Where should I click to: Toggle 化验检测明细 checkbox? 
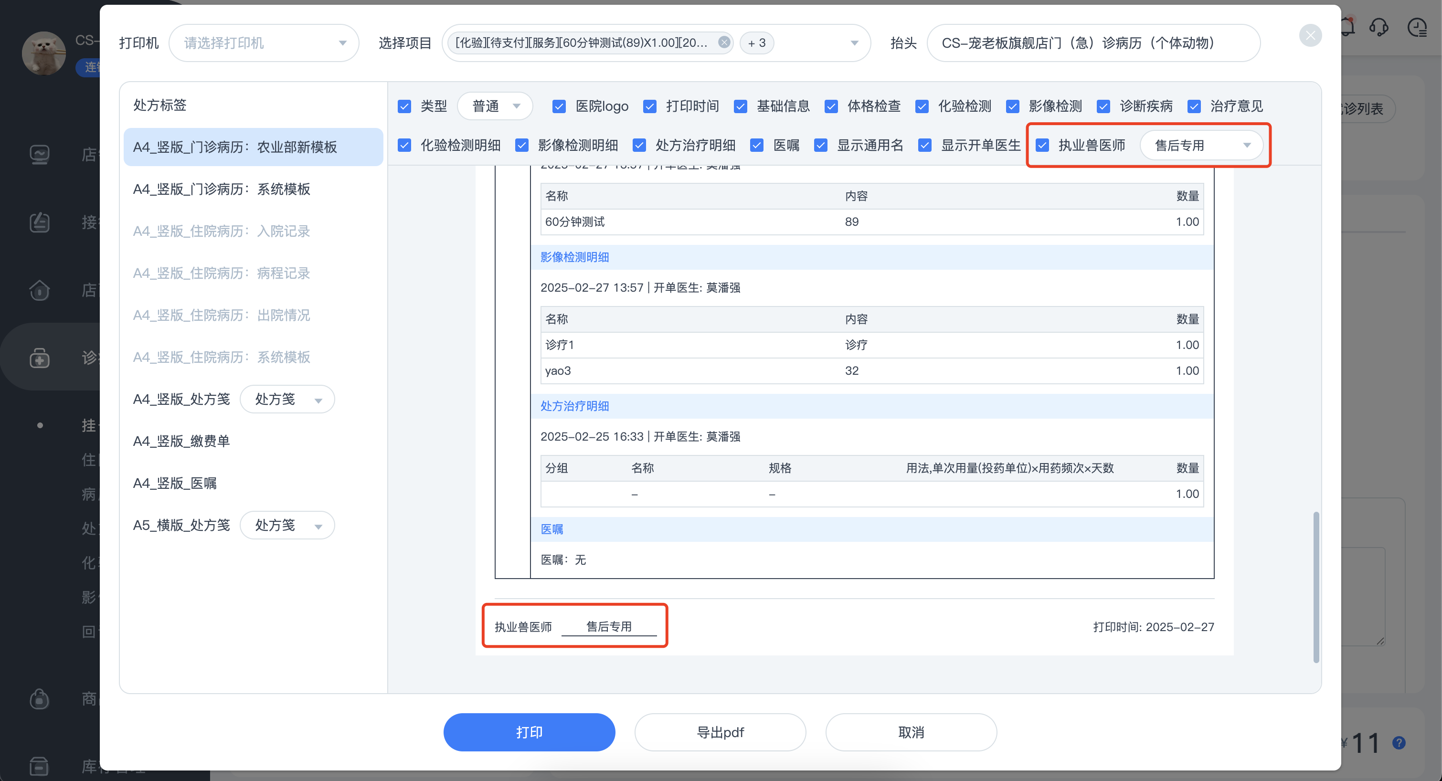coord(404,146)
